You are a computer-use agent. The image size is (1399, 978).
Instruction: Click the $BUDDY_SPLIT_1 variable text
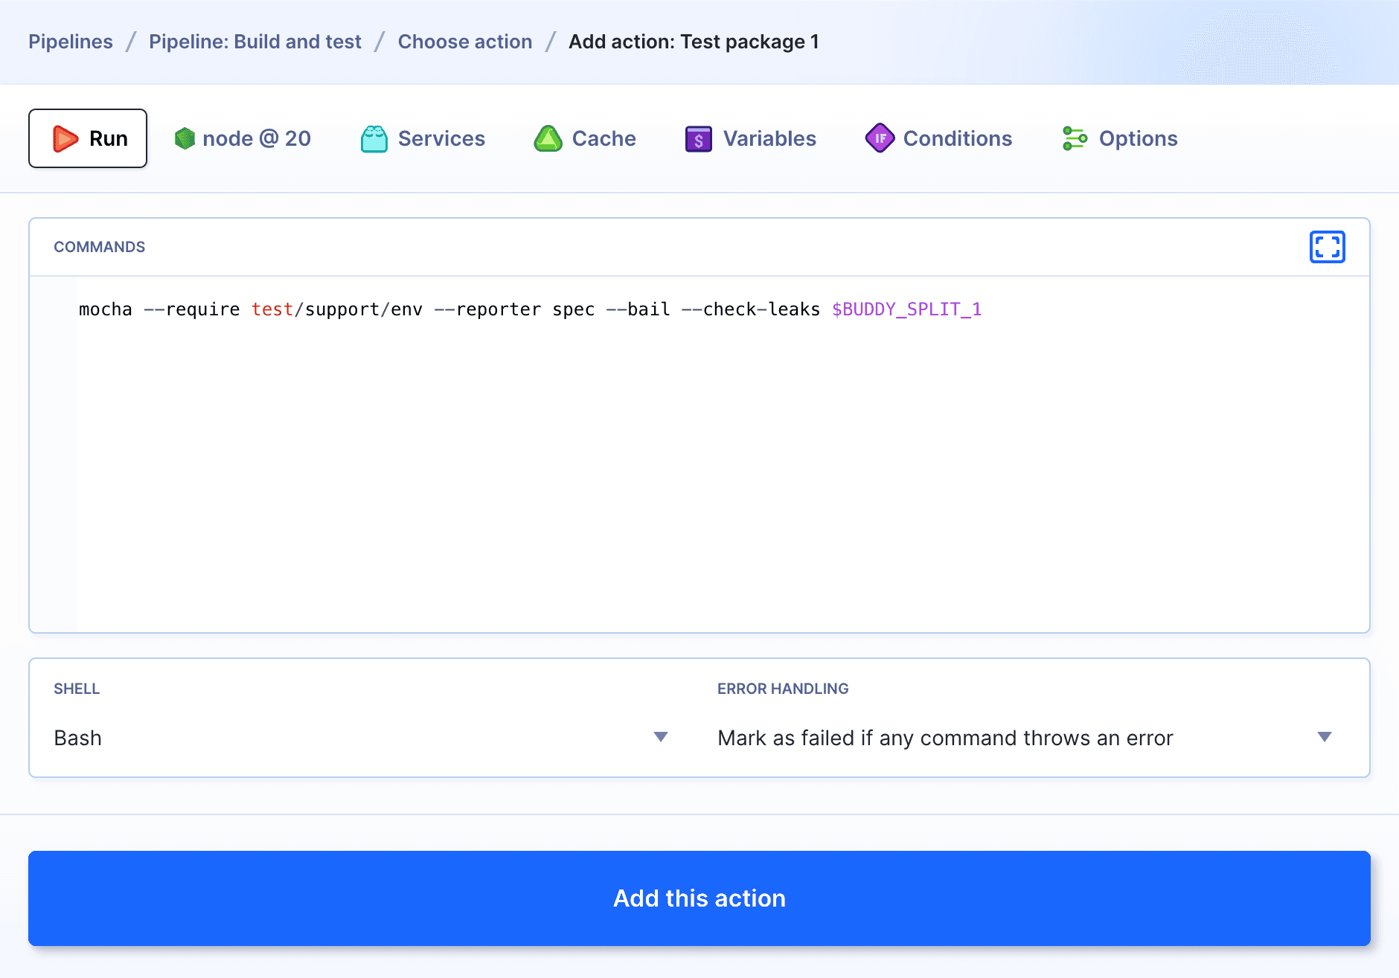coord(907,309)
